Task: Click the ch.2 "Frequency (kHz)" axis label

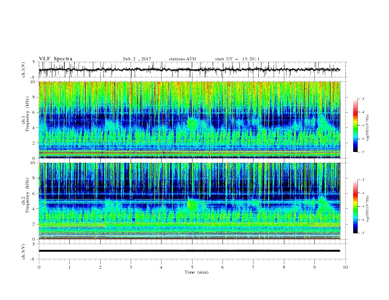Action: click(28, 195)
